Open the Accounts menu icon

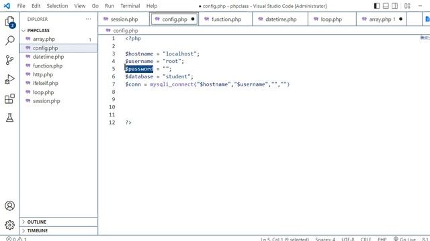click(9, 206)
